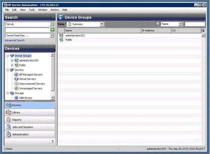The width and height of the screenshot is (210, 154).
Task: Open the Server search type dropdown
Action: [x=52, y=24]
